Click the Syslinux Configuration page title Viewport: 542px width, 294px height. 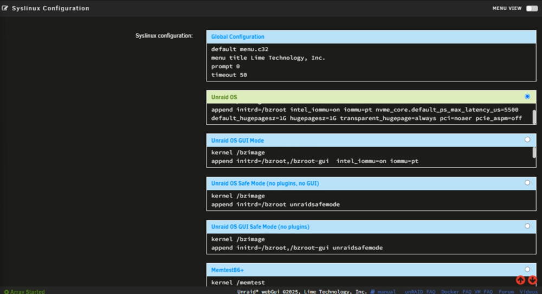pyautogui.click(x=50, y=8)
